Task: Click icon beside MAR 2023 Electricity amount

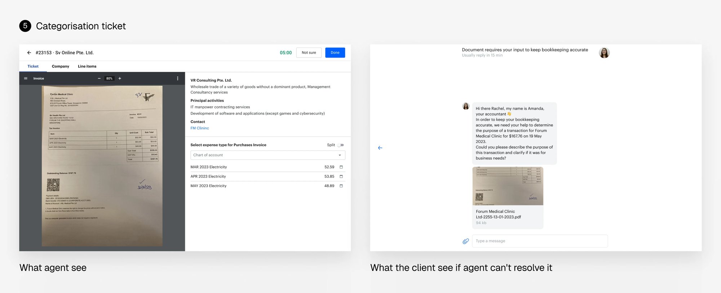Action: click(x=341, y=167)
